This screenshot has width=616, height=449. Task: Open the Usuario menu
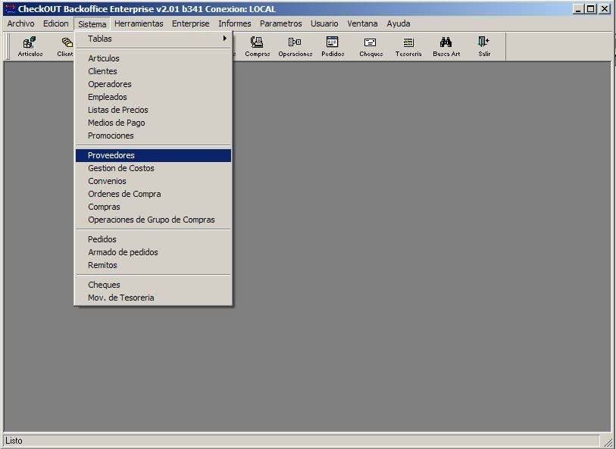coord(324,23)
